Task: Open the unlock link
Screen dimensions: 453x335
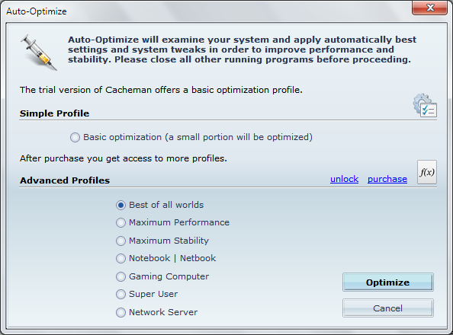Action: (345, 179)
